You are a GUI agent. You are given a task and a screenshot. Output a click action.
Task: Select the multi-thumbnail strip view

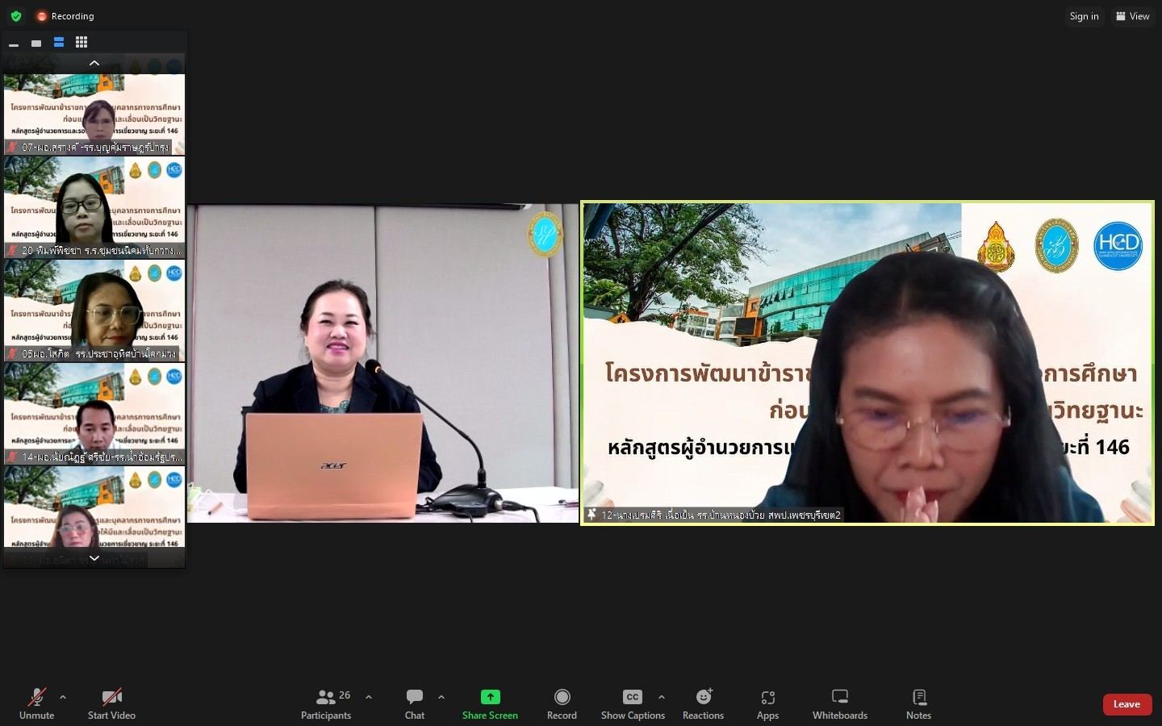pos(59,43)
